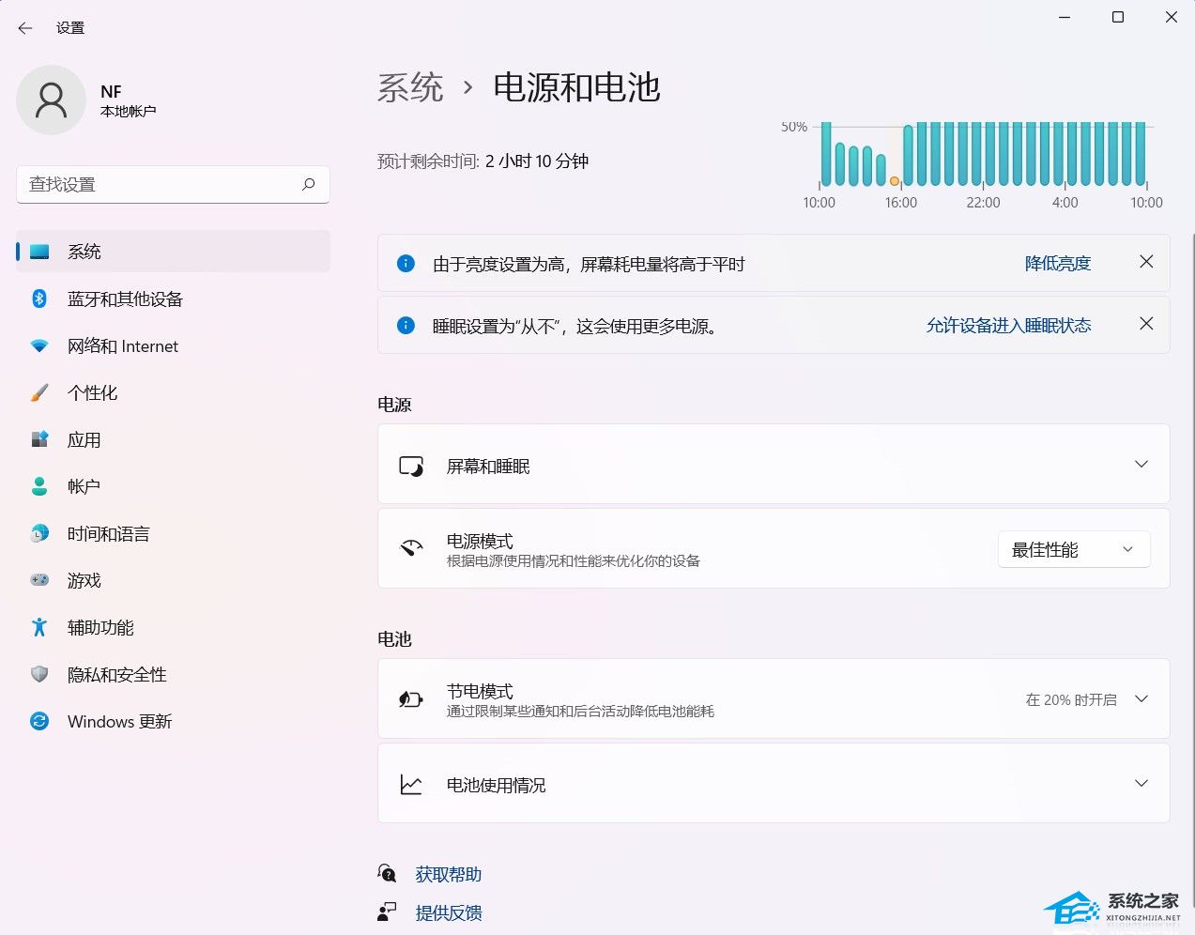Open 系统 in the sidebar
Screen dimensions: 1195x935
[x=174, y=252]
